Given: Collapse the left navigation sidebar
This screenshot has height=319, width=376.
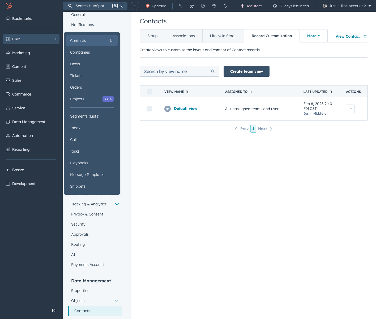Looking at the screenshot, I should pyautogui.click(x=54, y=311).
